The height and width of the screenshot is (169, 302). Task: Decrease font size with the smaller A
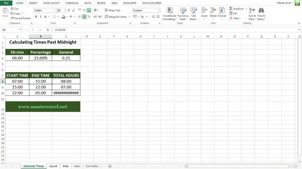coord(74,10)
